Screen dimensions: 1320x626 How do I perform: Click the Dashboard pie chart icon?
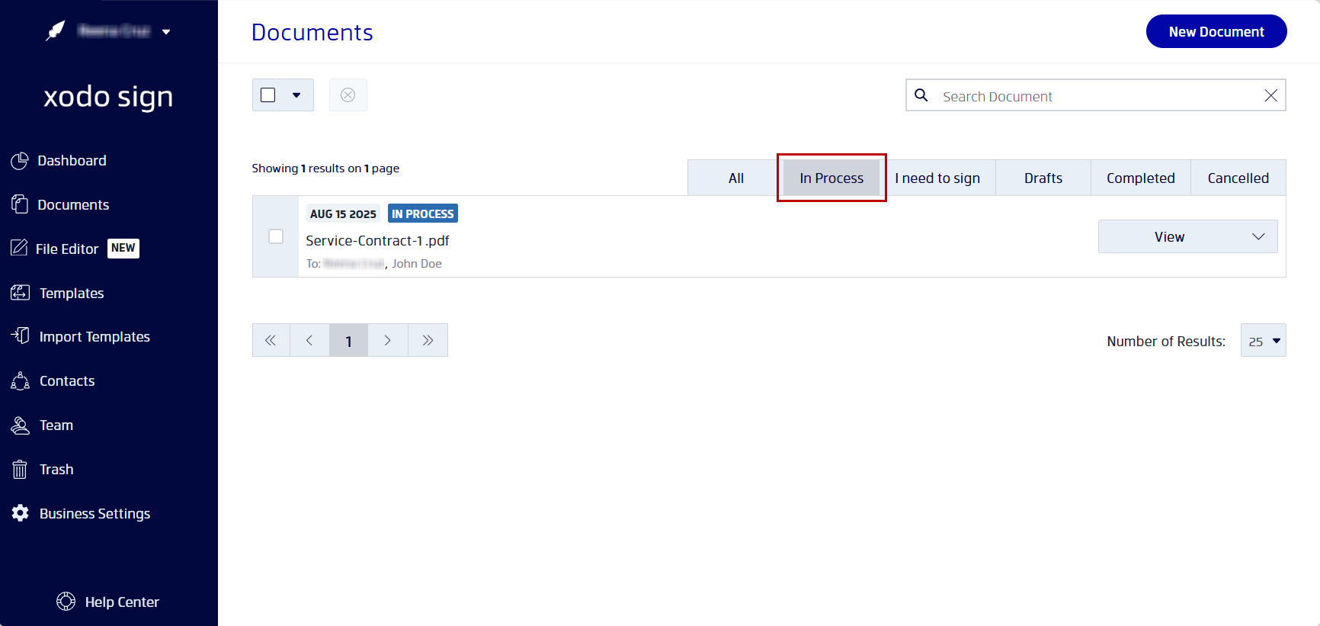tap(20, 161)
